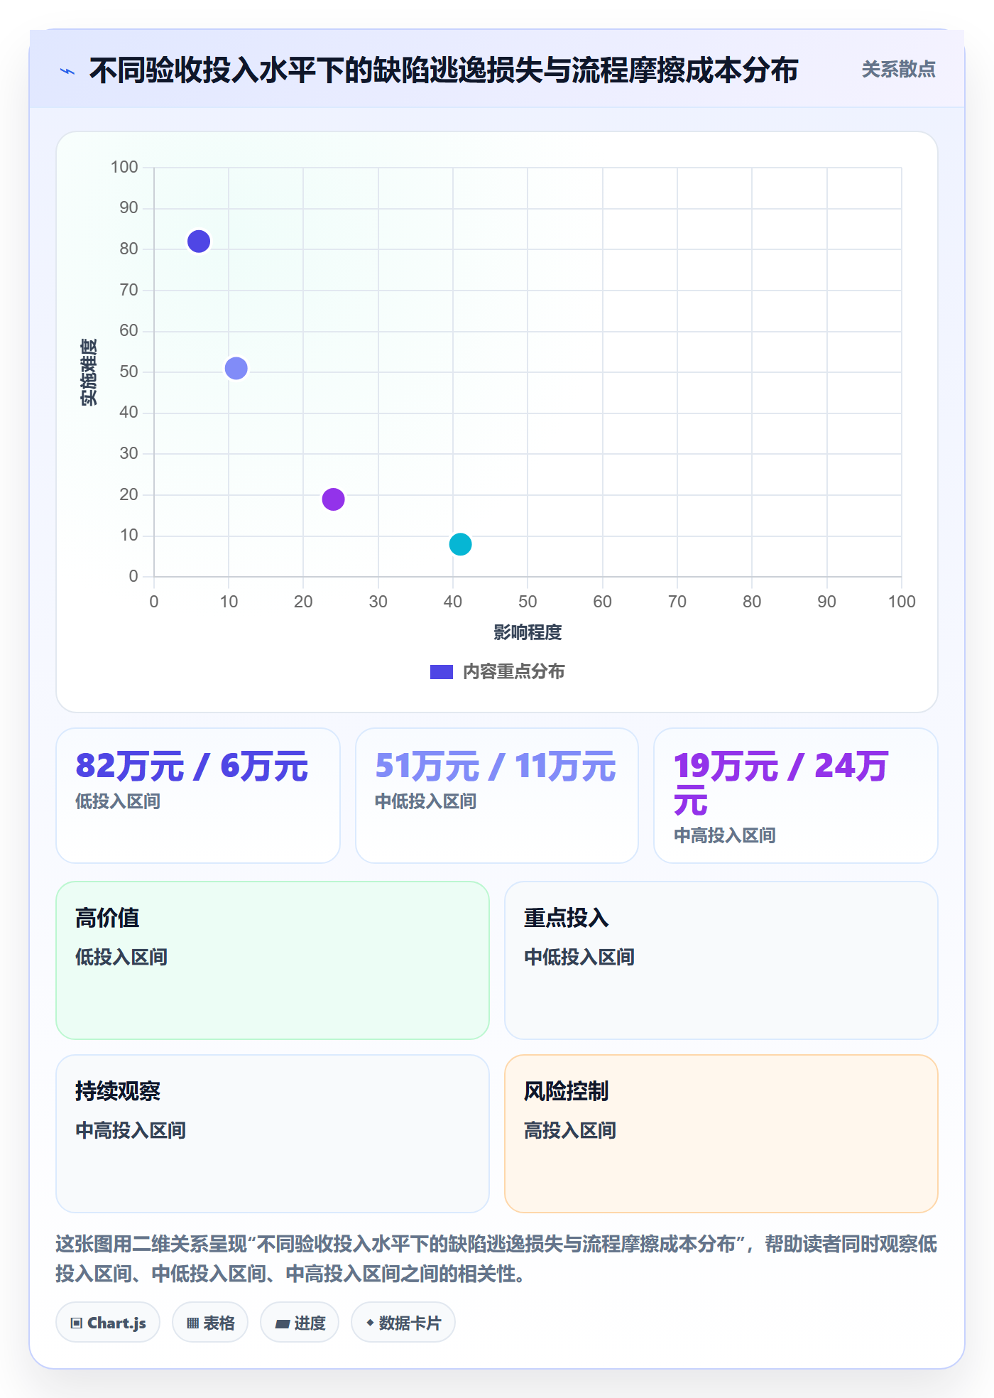Image resolution: width=994 pixels, height=1398 pixels.
Task: Open the 风险控制 quadrant card
Action: pos(721,1134)
